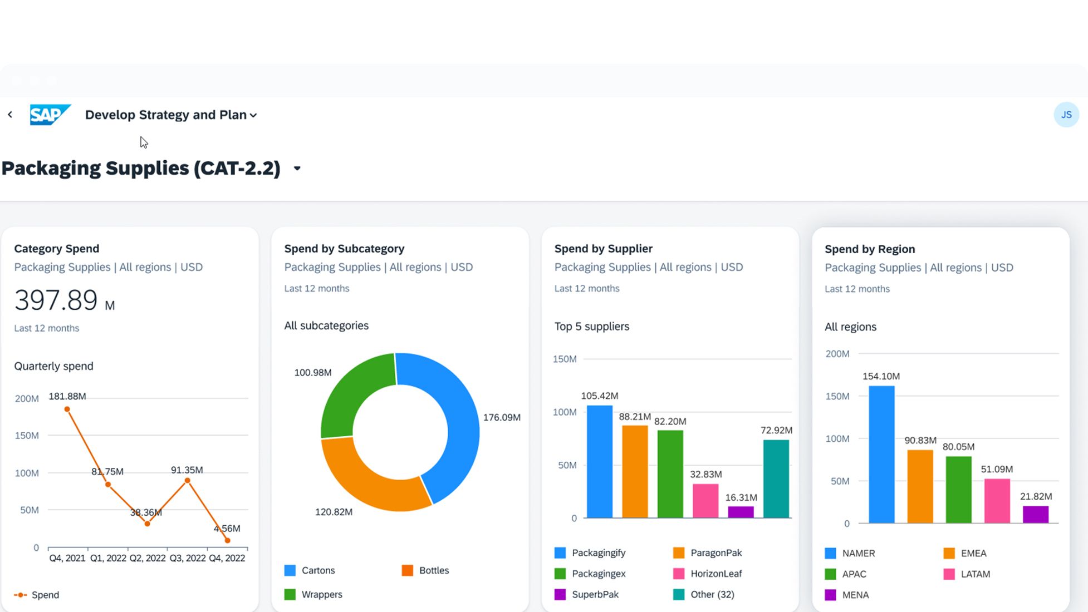Open the Spend by Region card header

pyautogui.click(x=869, y=249)
